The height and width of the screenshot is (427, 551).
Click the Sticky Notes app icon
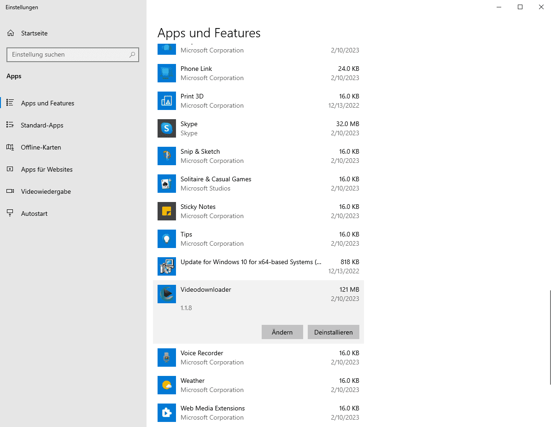click(166, 211)
